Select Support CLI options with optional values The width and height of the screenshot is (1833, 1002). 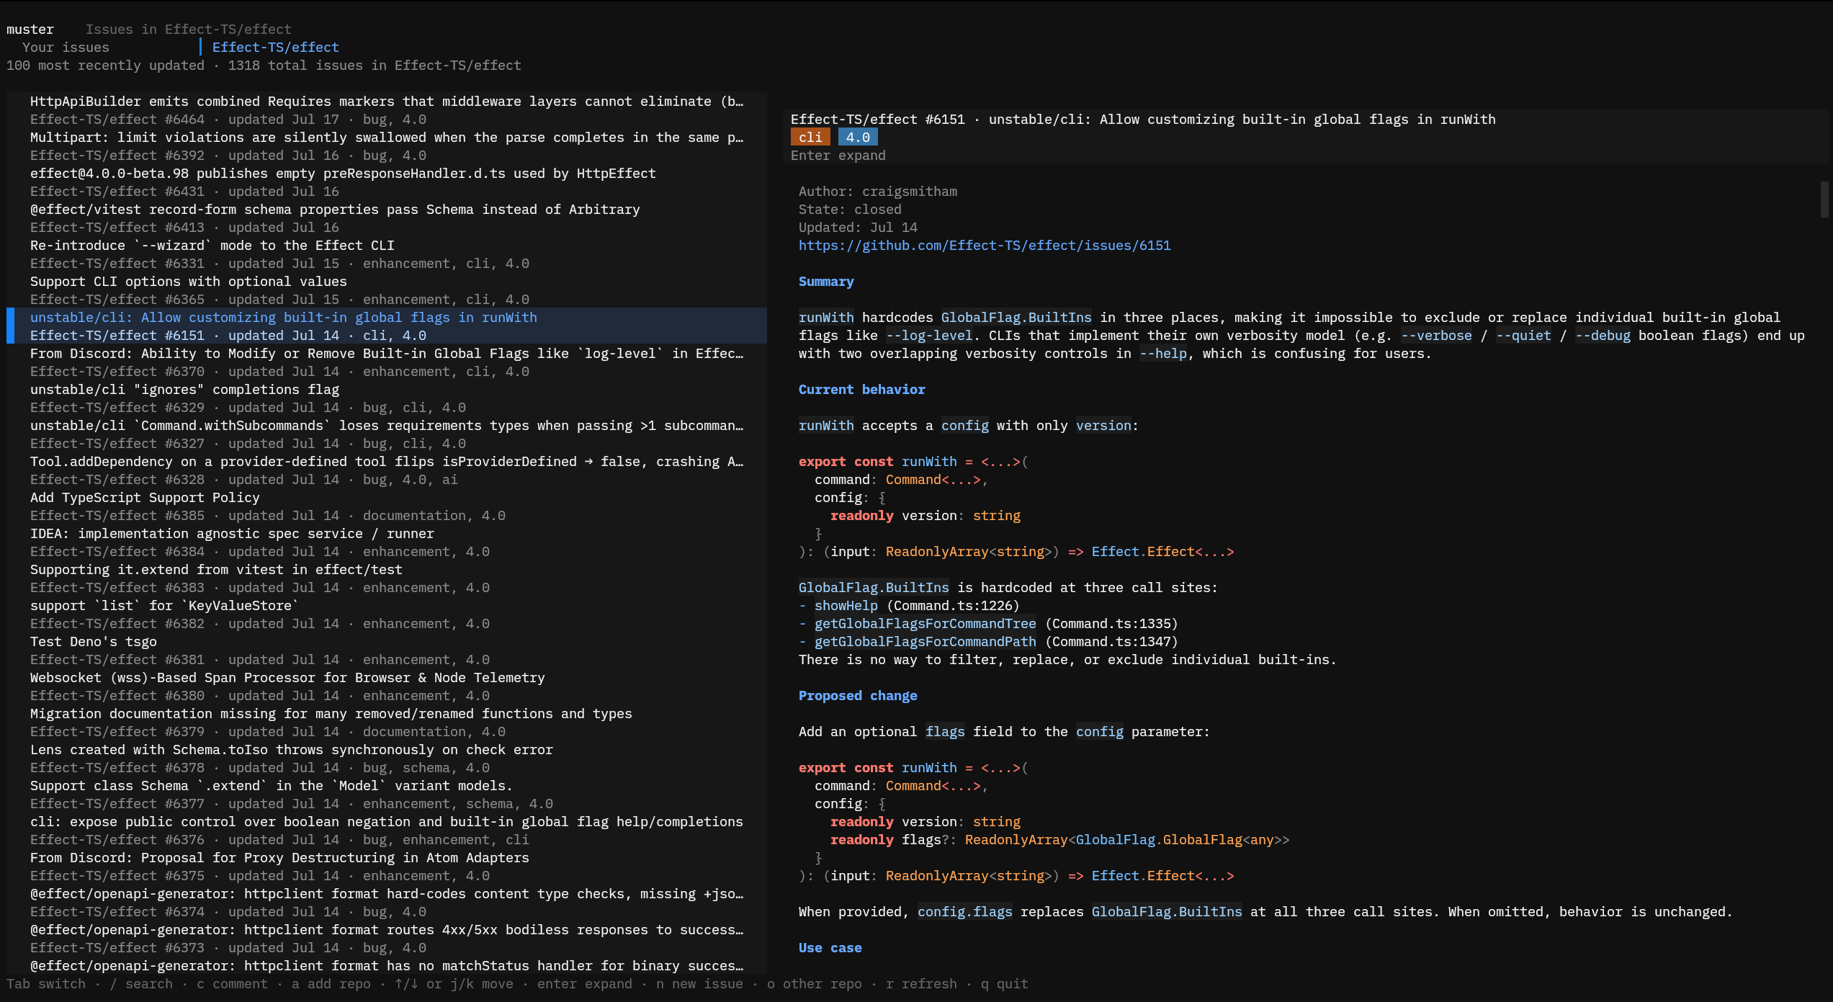coord(387,290)
